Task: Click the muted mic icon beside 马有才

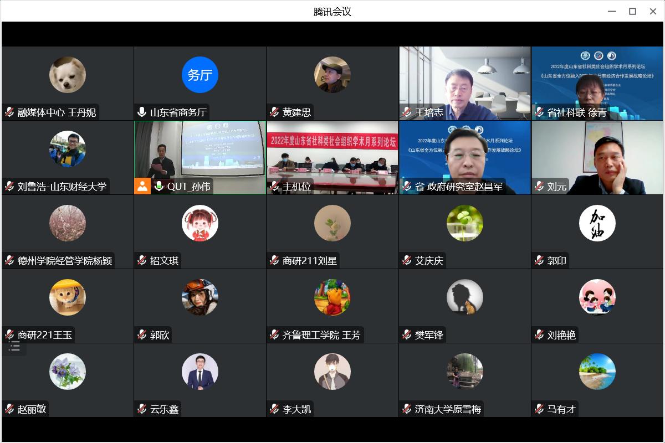Action: (x=539, y=409)
